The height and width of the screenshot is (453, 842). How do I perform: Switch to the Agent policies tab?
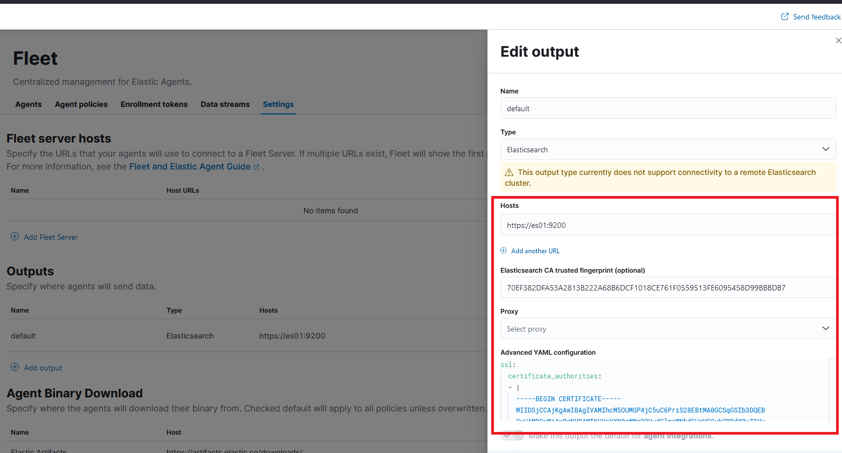(81, 104)
